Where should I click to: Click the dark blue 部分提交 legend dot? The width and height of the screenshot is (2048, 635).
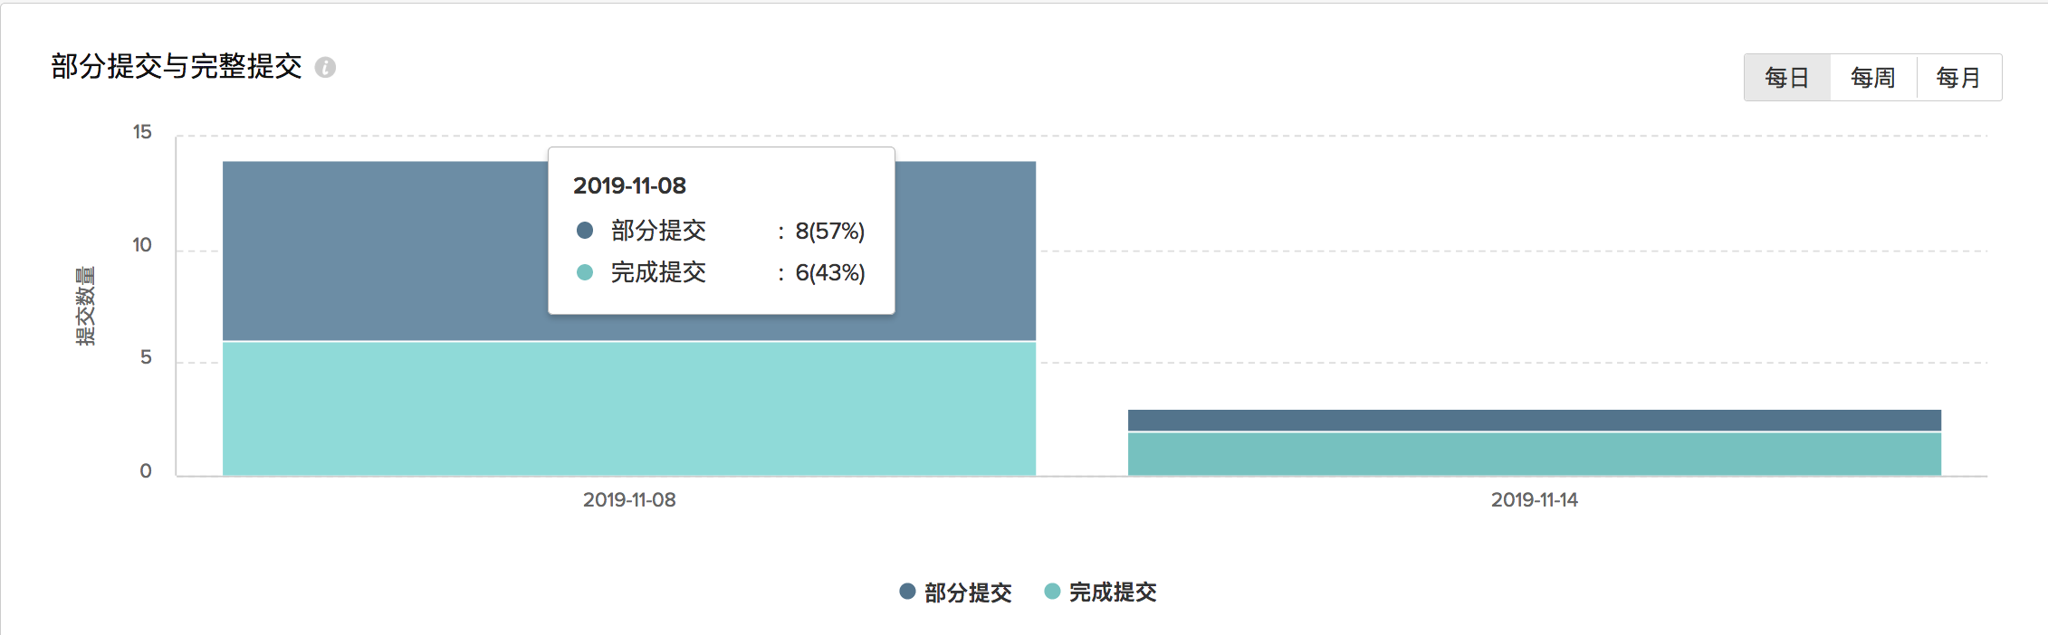point(907,592)
